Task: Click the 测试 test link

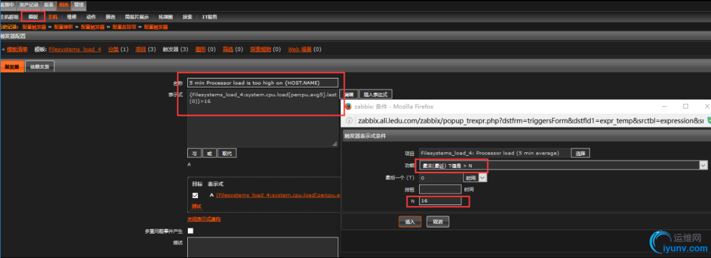Action: (196, 206)
